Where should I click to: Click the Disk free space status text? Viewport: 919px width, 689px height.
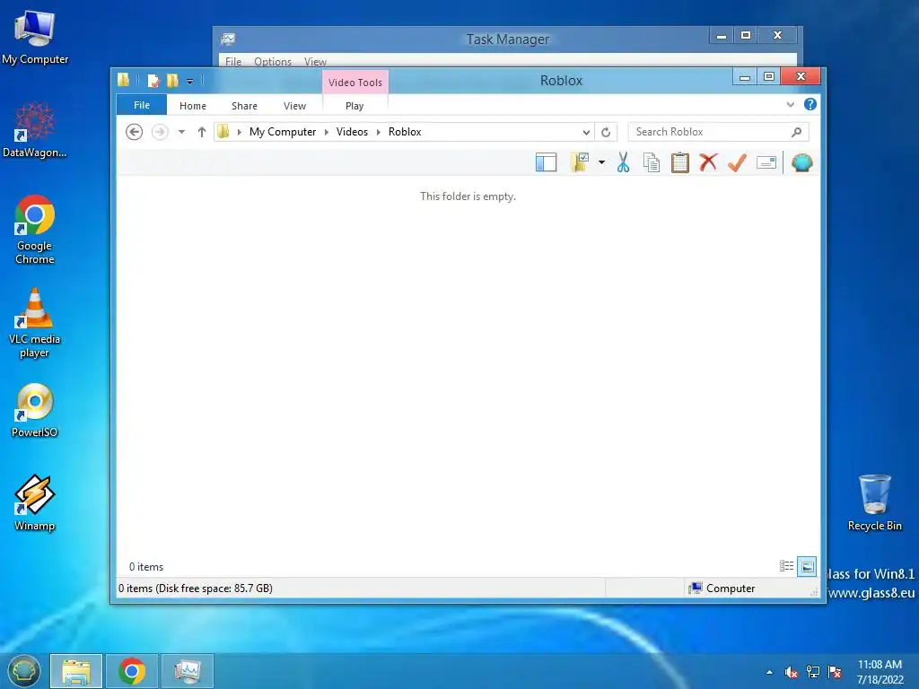[195, 589]
